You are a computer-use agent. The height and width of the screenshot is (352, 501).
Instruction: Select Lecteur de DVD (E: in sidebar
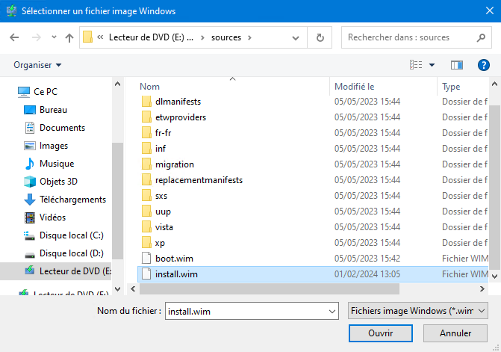coord(55,271)
